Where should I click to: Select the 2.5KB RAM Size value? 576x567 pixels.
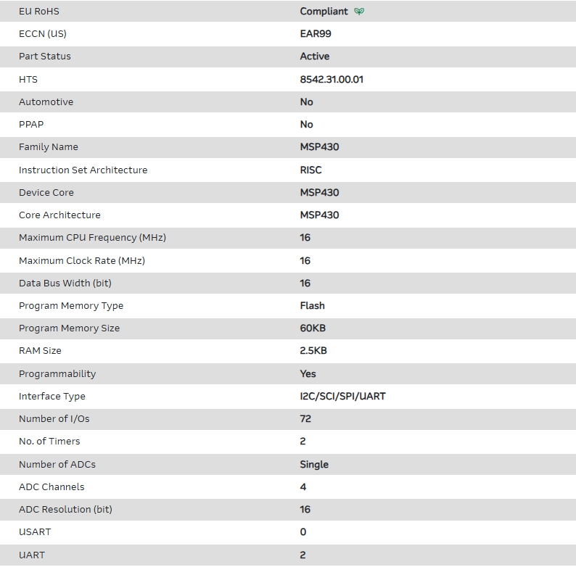(313, 351)
